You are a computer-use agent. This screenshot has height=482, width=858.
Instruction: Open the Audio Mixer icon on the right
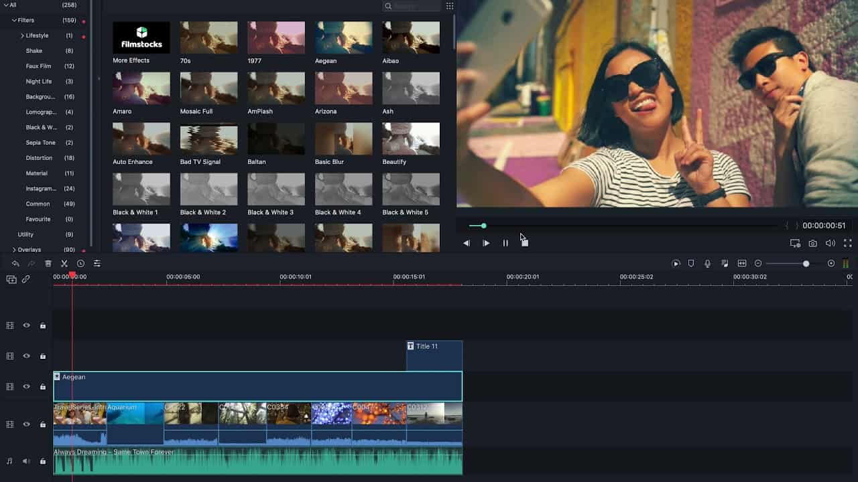(x=725, y=263)
